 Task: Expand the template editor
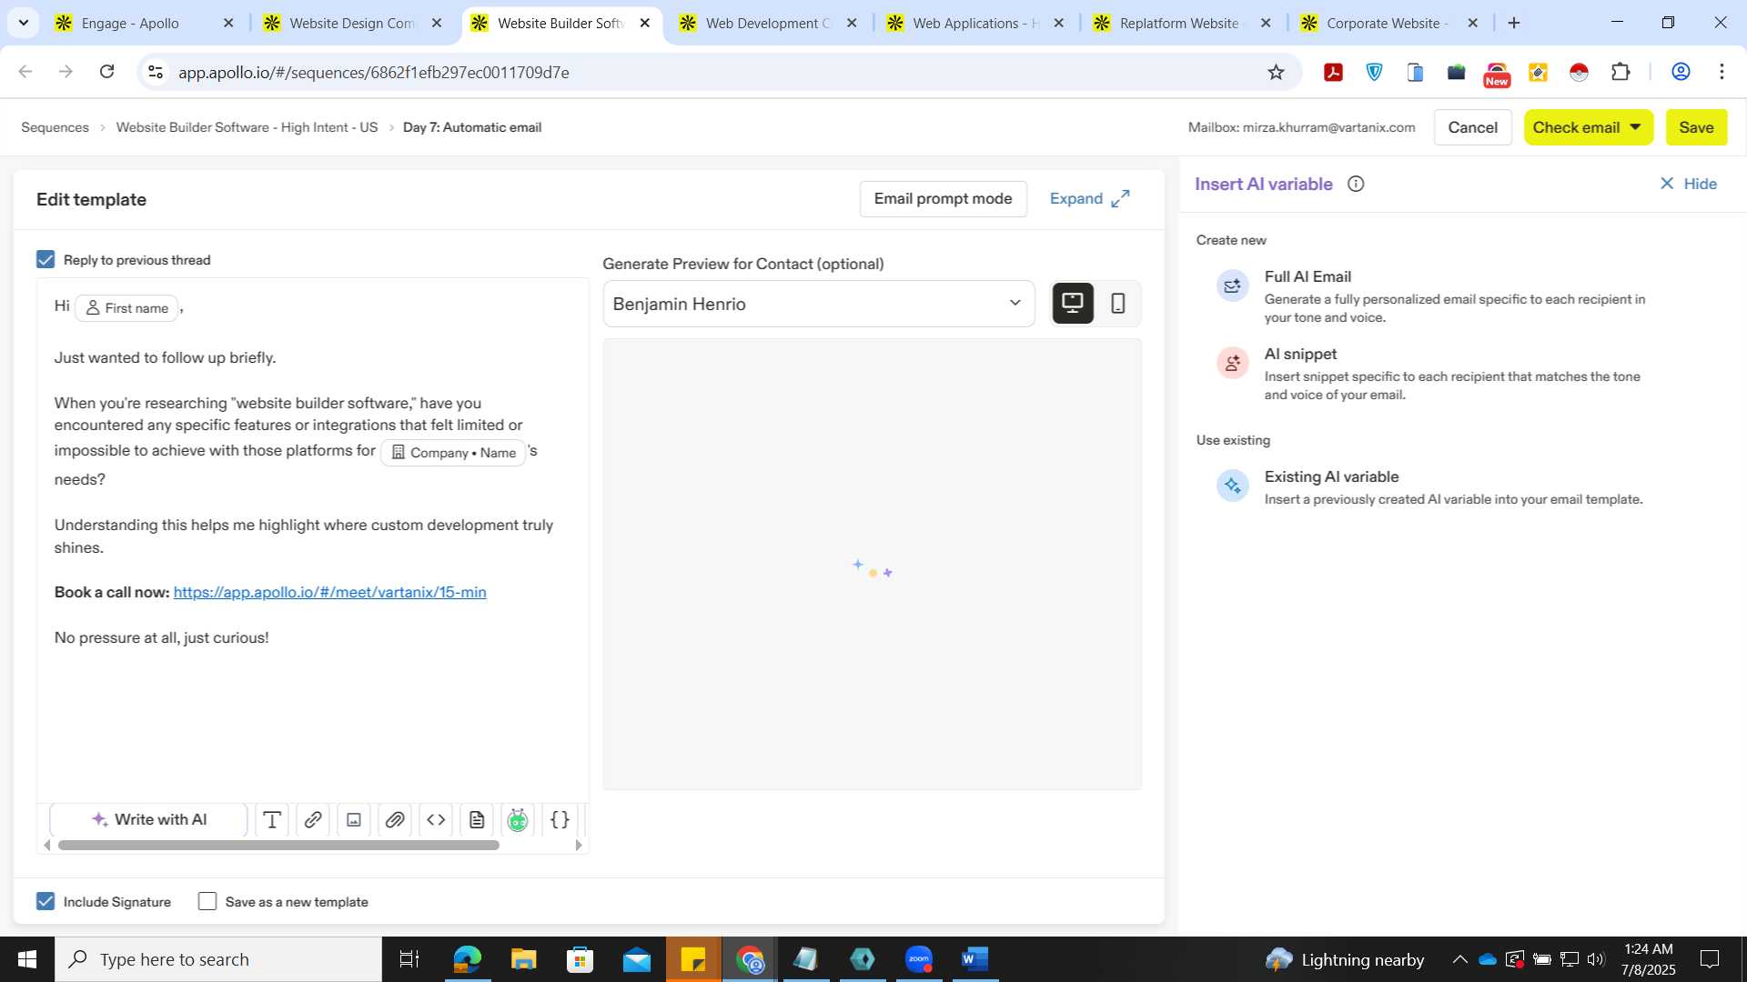(x=1089, y=198)
